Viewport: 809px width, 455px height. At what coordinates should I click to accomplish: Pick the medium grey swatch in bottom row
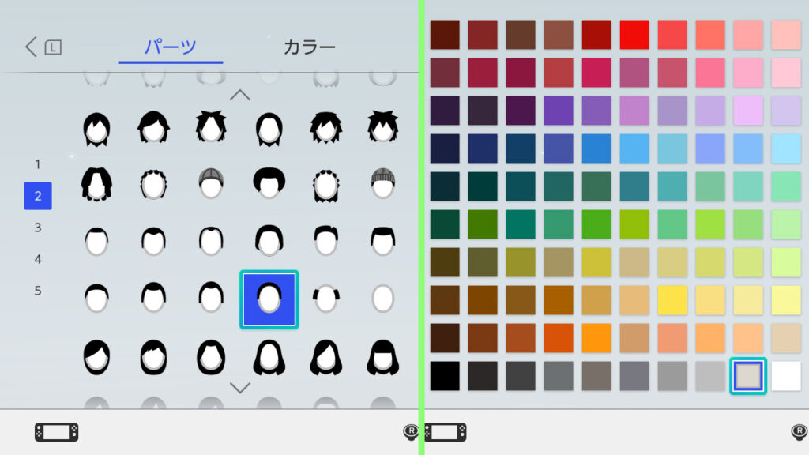click(x=672, y=376)
